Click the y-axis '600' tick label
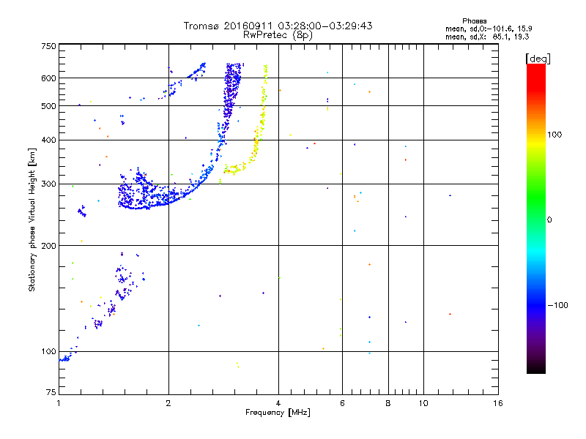Viewport: 586px width, 439px height. [x=48, y=78]
